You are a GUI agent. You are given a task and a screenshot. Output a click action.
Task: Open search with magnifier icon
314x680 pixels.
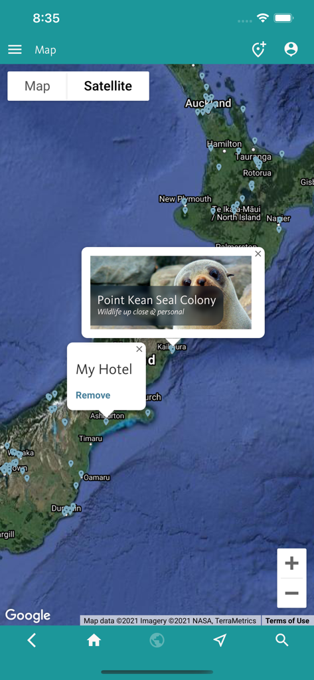(282, 640)
